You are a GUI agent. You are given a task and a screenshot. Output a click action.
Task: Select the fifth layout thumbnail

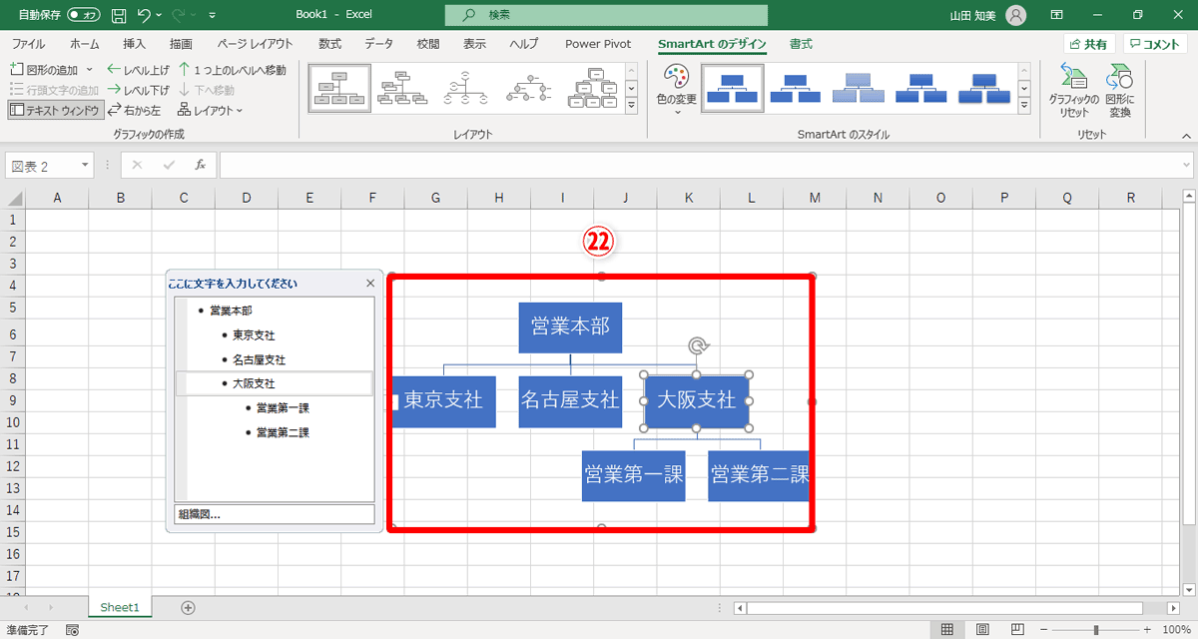click(x=592, y=89)
